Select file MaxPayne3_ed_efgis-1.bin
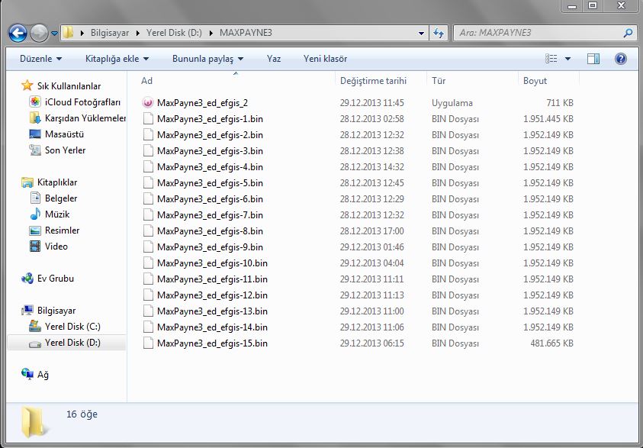Image resolution: width=643 pixels, height=448 pixels. click(x=210, y=119)
